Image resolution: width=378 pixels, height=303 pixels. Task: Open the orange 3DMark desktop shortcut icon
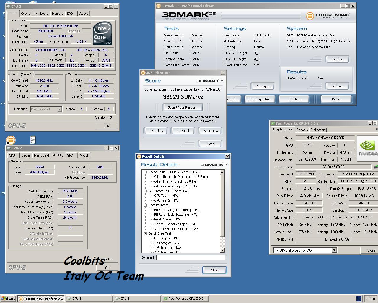coord(11,140)
